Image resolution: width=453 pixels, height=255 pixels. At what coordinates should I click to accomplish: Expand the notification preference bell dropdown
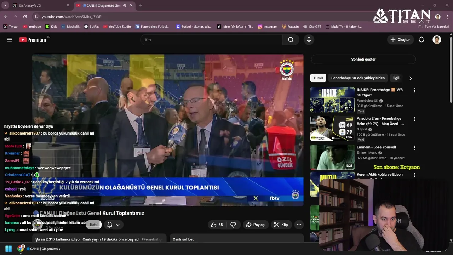pos(113,225)
